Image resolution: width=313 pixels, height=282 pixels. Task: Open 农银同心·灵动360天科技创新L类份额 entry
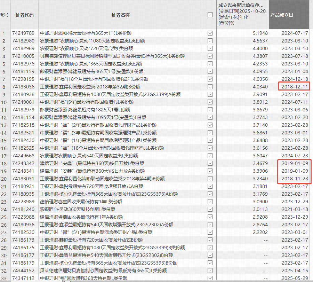click(79, 209)
